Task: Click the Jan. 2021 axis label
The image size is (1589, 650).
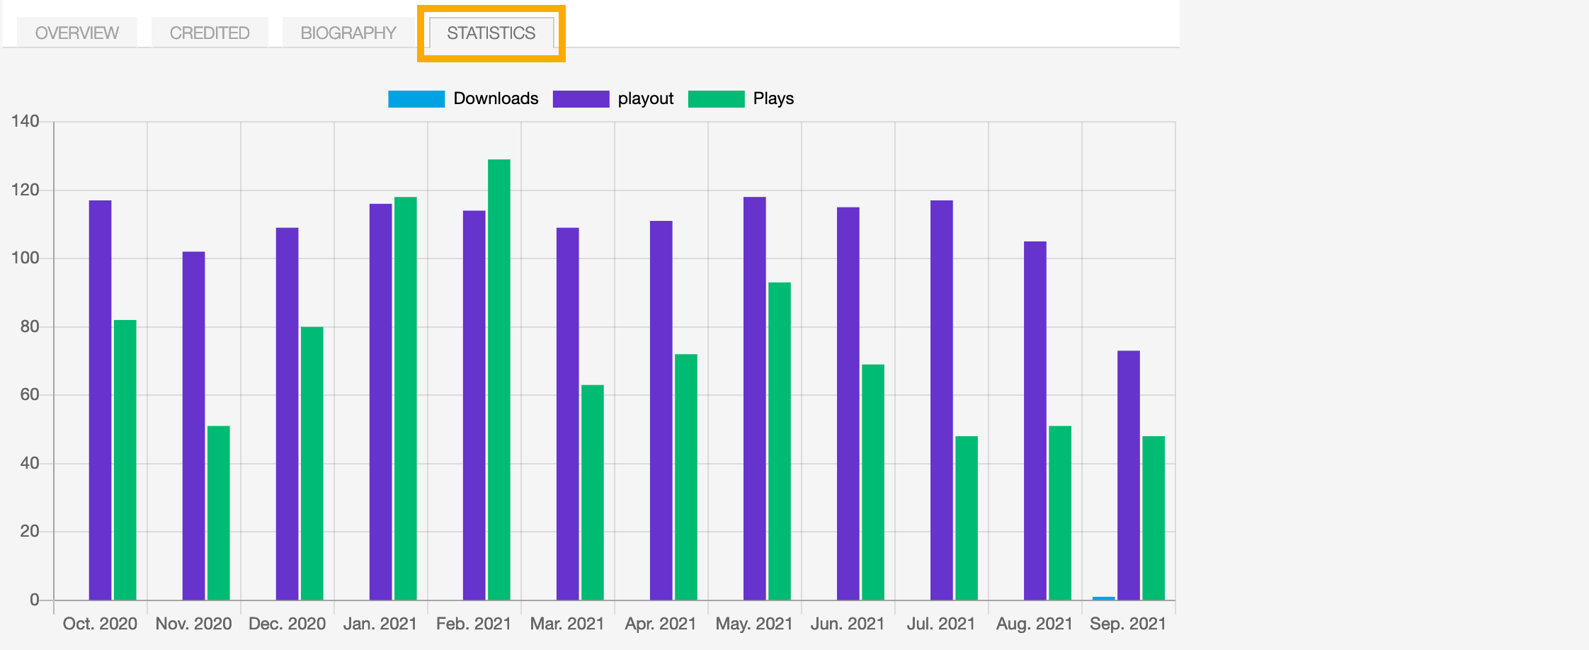Action: tap(380, 624)
